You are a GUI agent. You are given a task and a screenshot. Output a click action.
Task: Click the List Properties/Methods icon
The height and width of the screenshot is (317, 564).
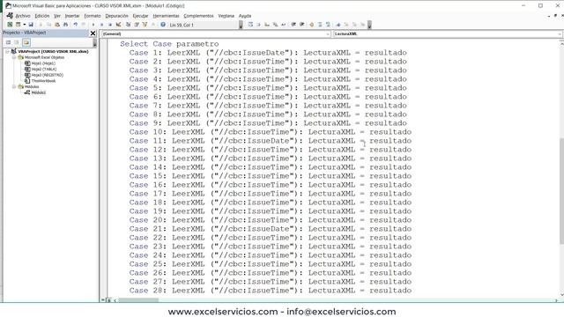(250, 25)
